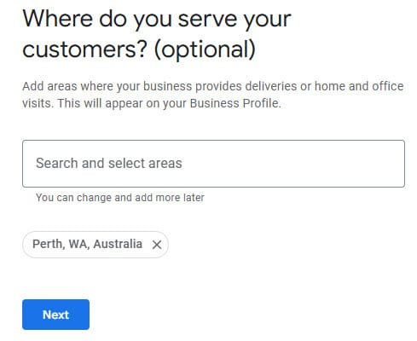Remove the Perth, WA, Australia chip
The width and height of the screenshot is (417, 341).
[157, 245]
